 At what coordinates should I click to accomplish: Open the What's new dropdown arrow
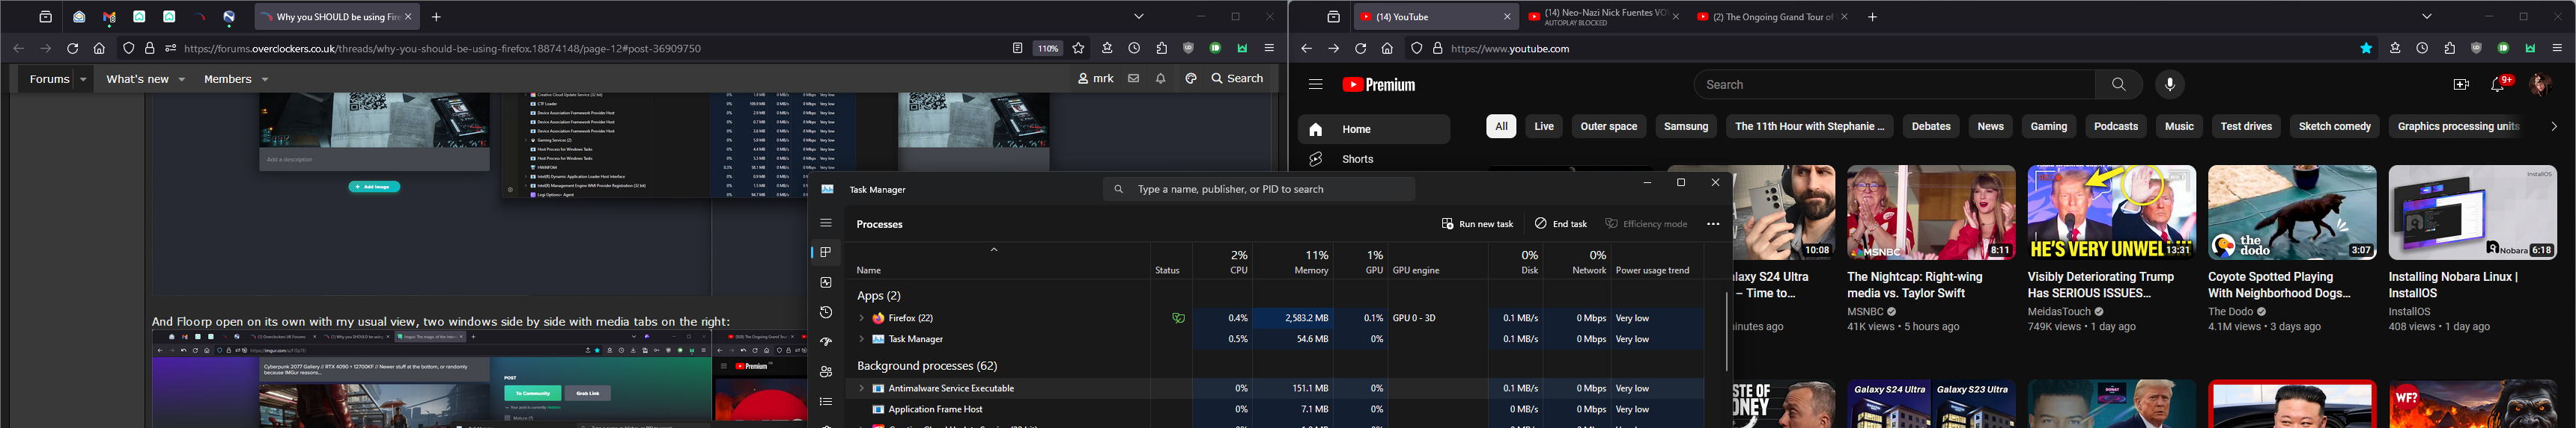point(182,80)
